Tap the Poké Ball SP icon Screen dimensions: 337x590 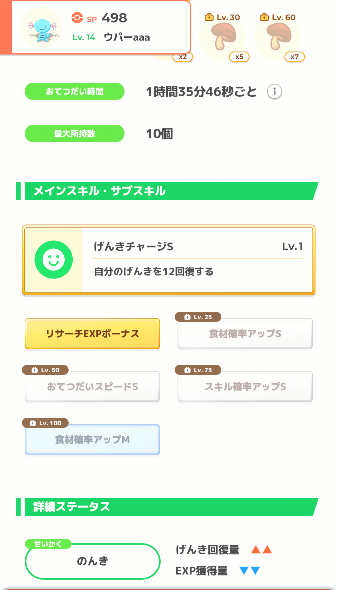pos(77,18)
